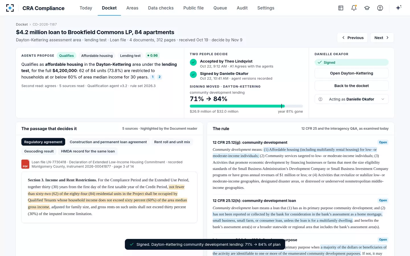Viewport: 410px width, 256px height.
Task: Click the Lending test tag
Action: pyautogui.click(x=130, y=55)
